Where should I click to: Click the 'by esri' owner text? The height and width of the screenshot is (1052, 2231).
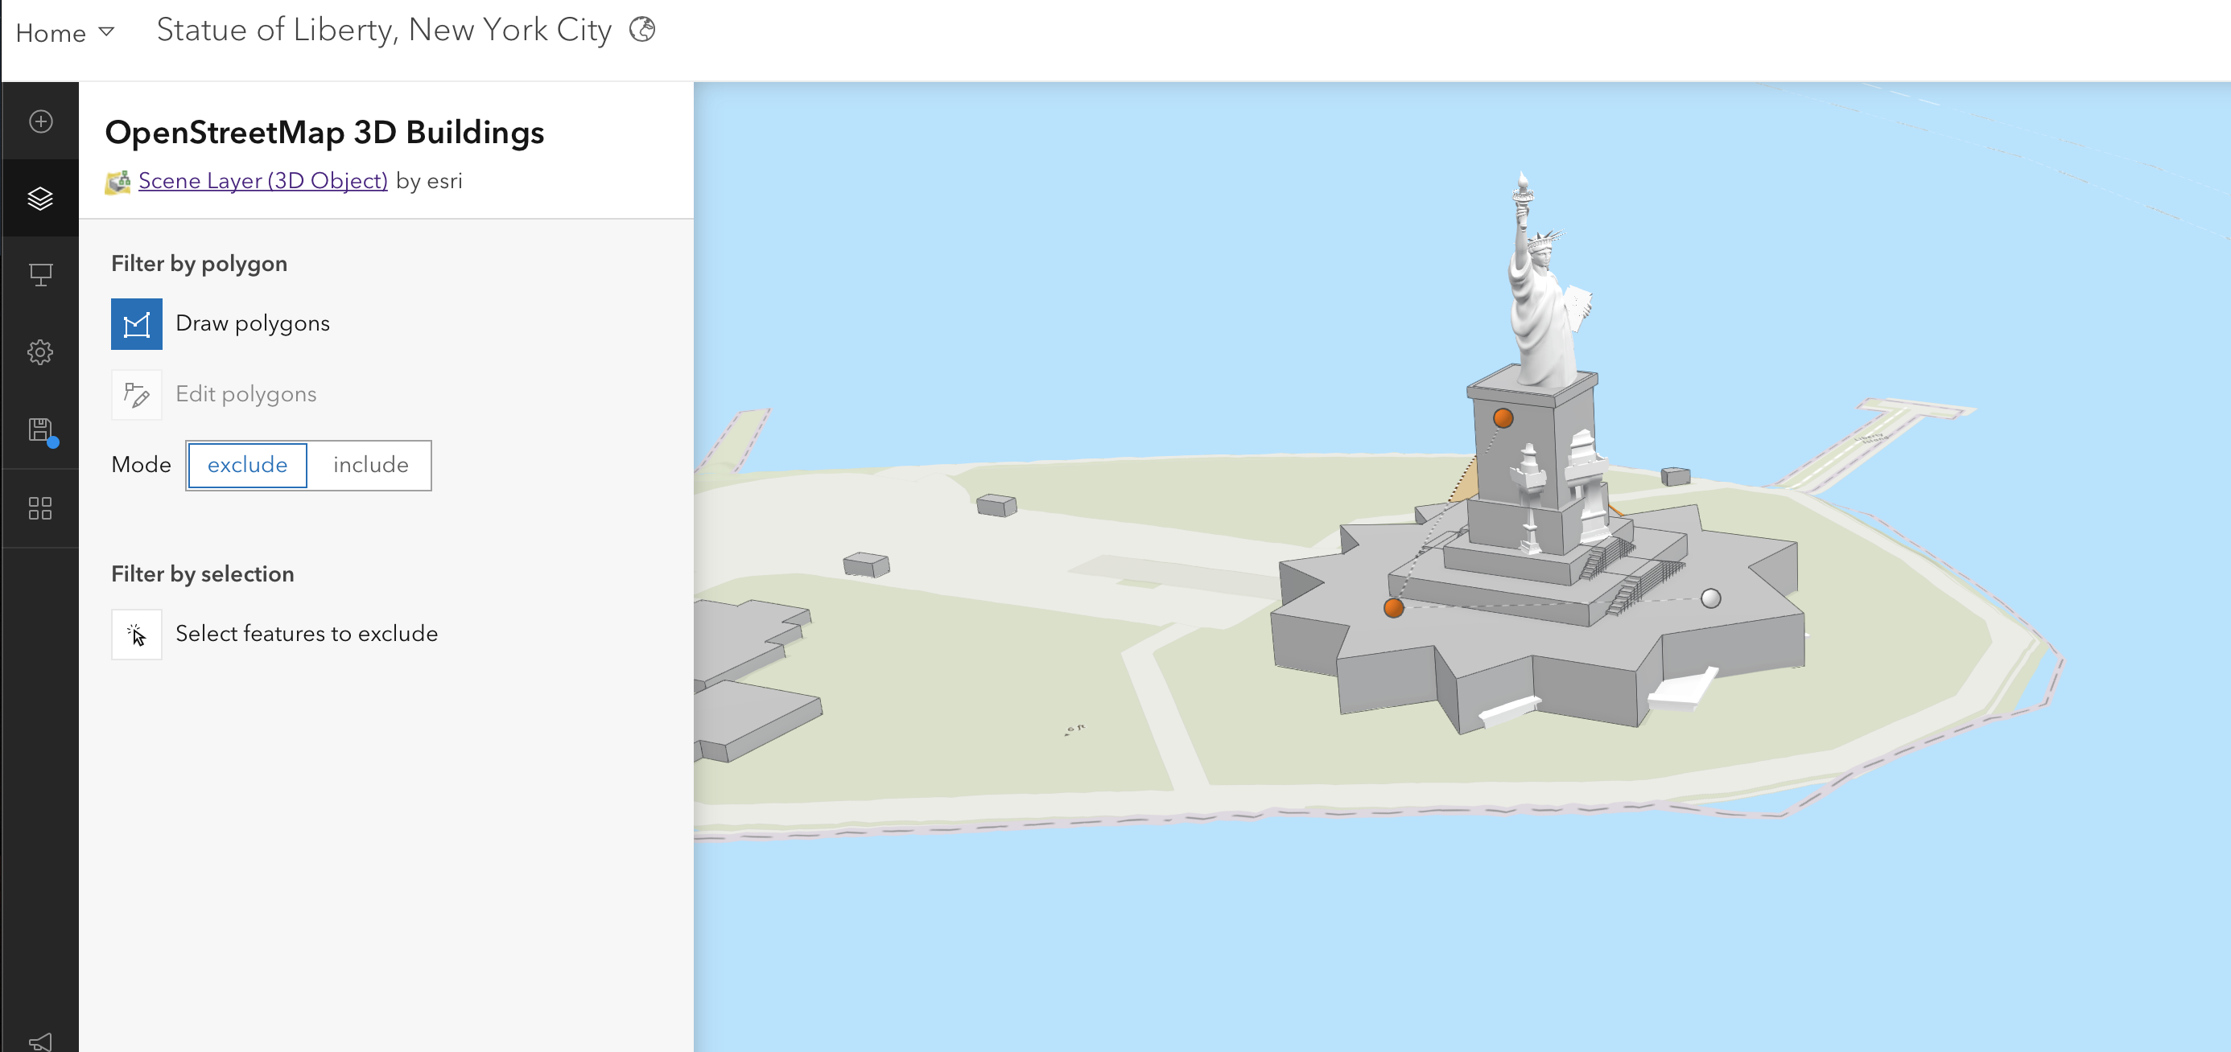(x=429, y=181)
